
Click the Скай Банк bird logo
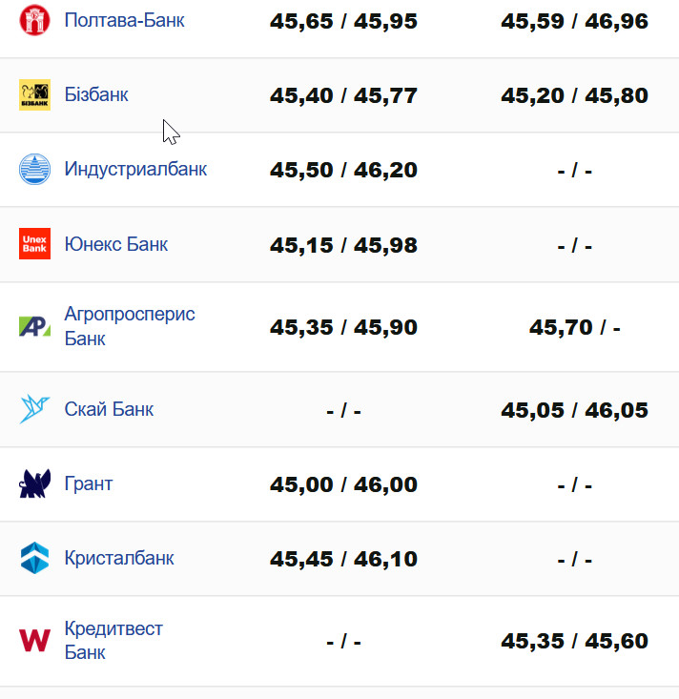click(34, 409)
